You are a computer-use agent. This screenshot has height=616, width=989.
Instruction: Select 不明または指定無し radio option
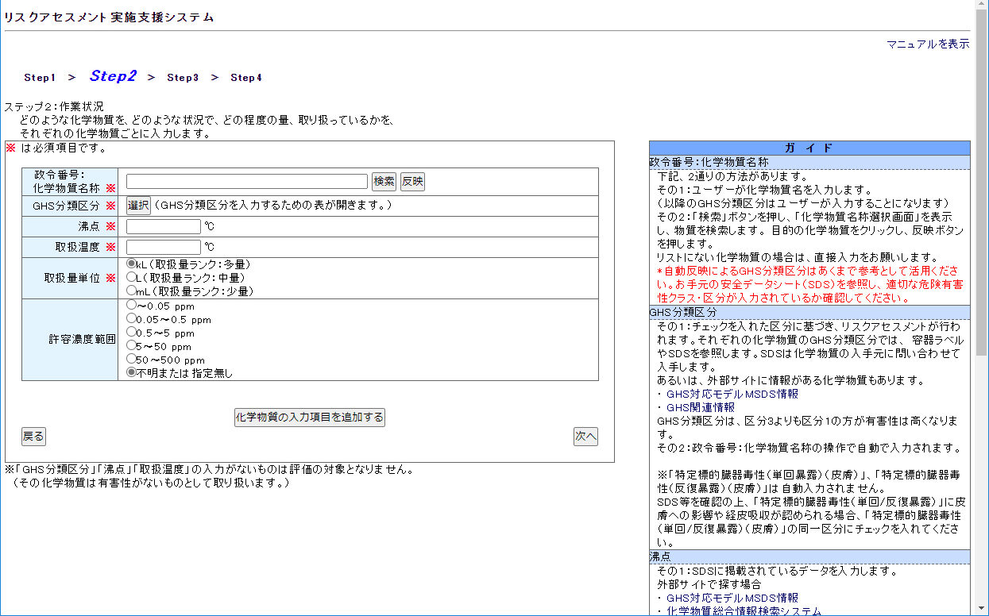pos(132,372)
